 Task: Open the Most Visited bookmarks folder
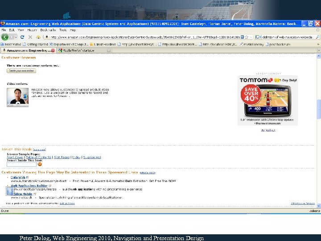pyautogui.click(x=11, y=44)
